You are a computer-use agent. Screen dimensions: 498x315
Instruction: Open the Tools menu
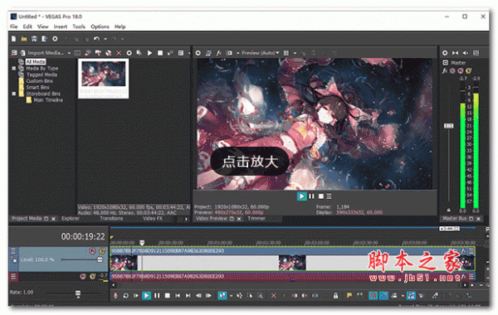click(x=79, y=27)
